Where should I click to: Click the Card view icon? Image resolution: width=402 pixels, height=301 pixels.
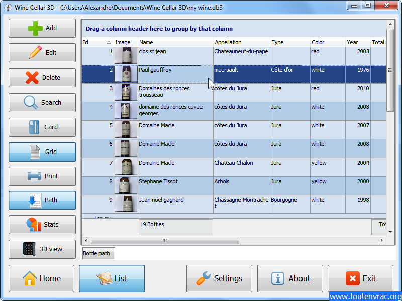pyautogui.click(x=34, y=127)
